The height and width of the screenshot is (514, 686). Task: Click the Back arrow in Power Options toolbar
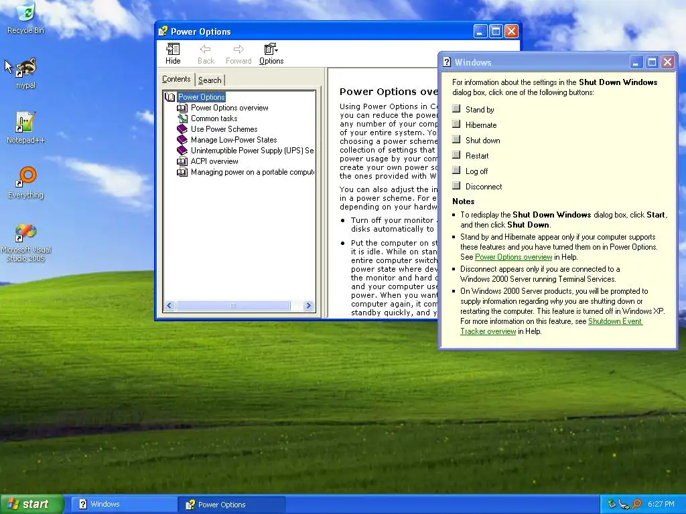click(206, 54)
